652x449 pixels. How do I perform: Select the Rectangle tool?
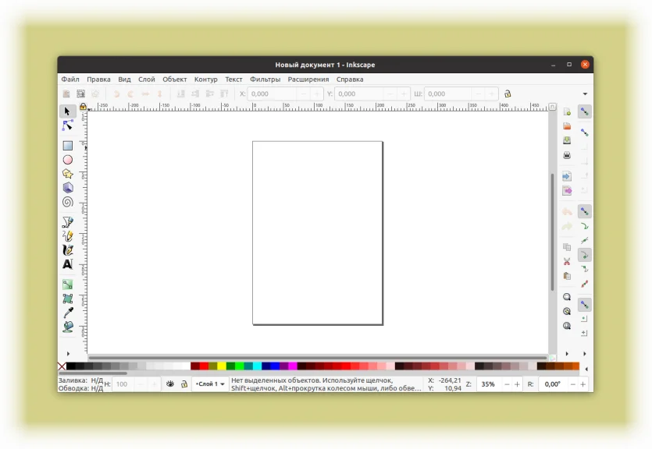[68, 146]
